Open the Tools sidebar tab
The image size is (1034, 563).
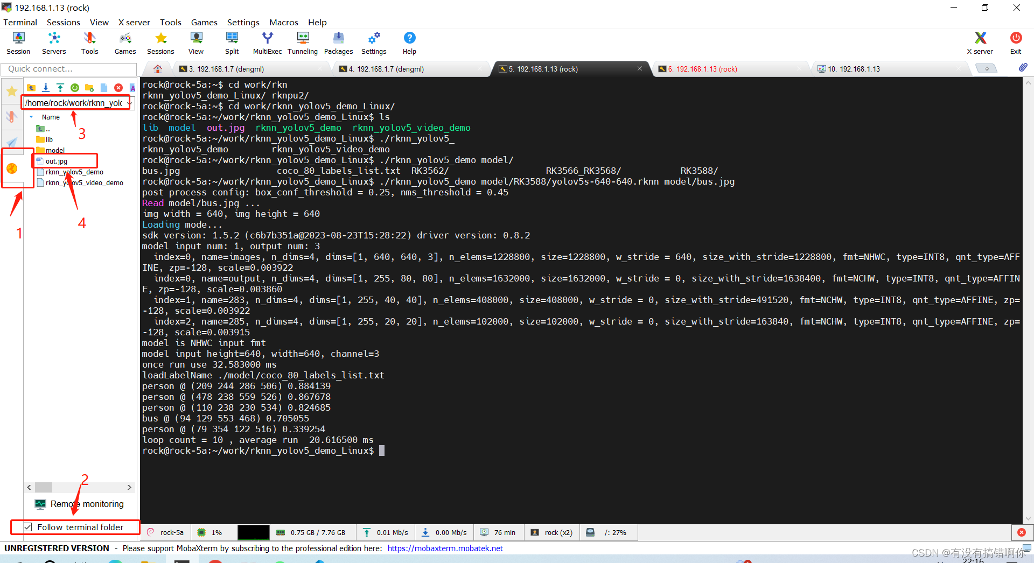click(11, 117)
